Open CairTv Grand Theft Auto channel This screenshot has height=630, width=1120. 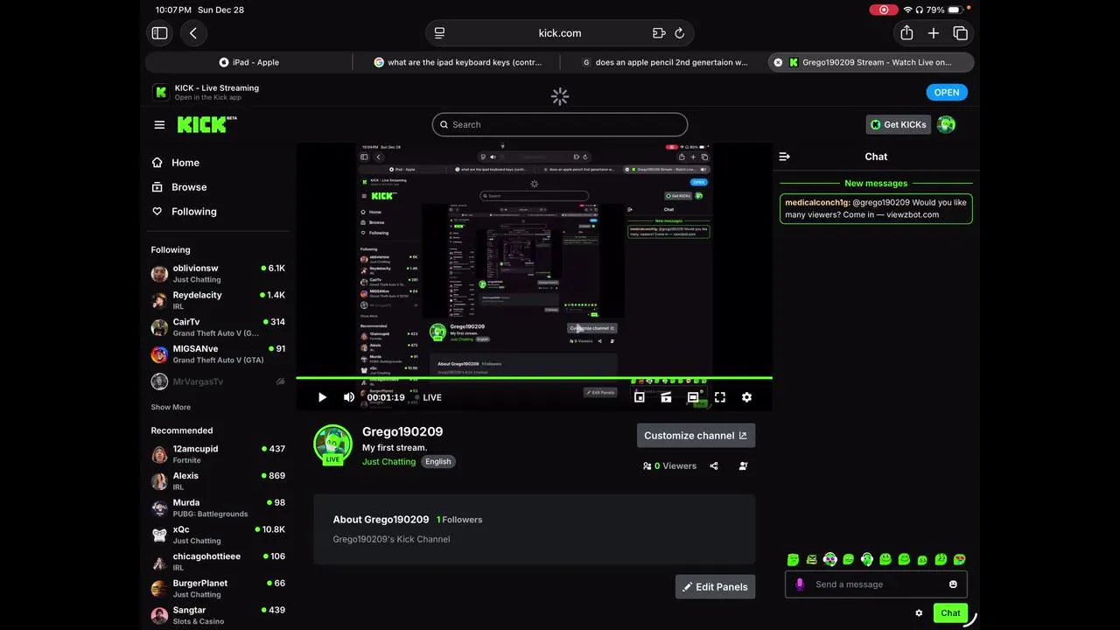pos(218,327)
